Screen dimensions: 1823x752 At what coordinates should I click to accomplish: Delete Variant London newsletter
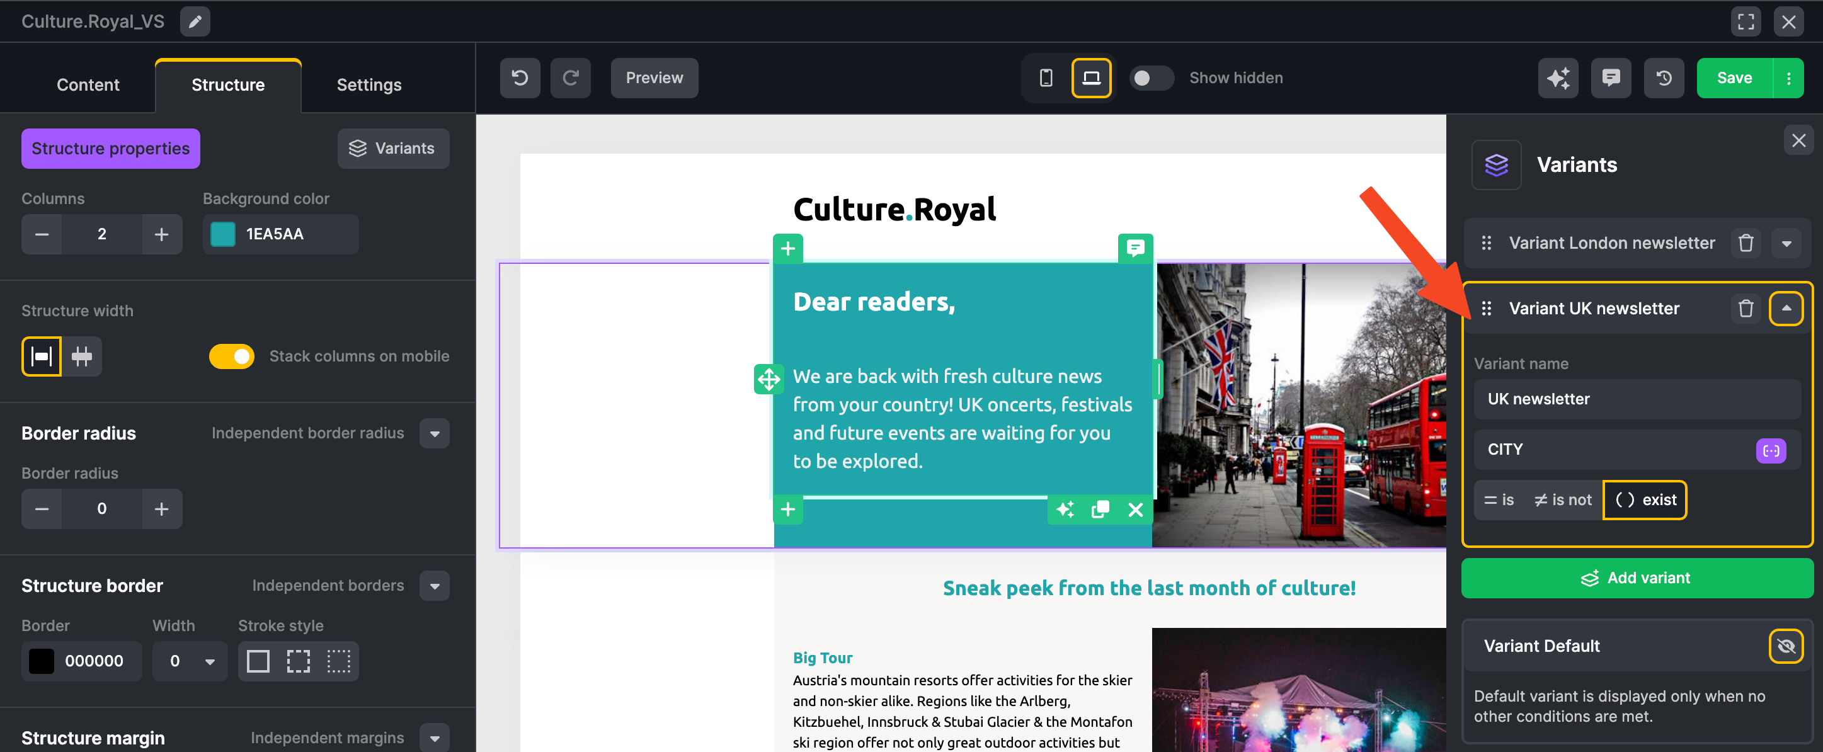(x=1746, y=243)
